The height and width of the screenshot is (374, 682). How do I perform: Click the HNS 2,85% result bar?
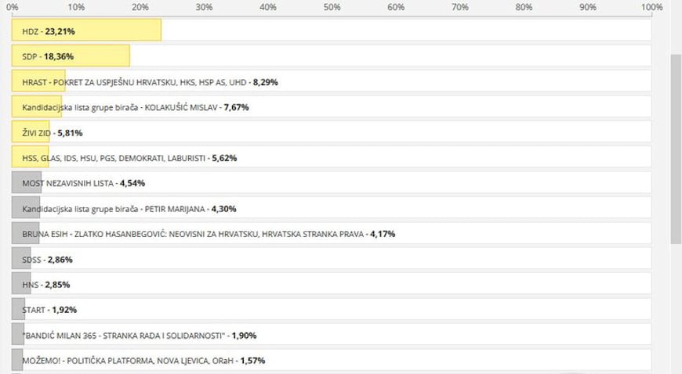tap(21, 284)
